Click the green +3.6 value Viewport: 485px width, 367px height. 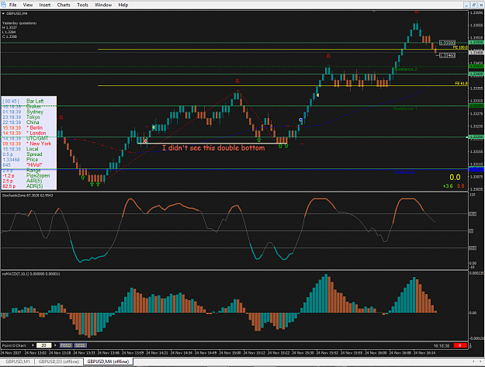pos(448,186)
